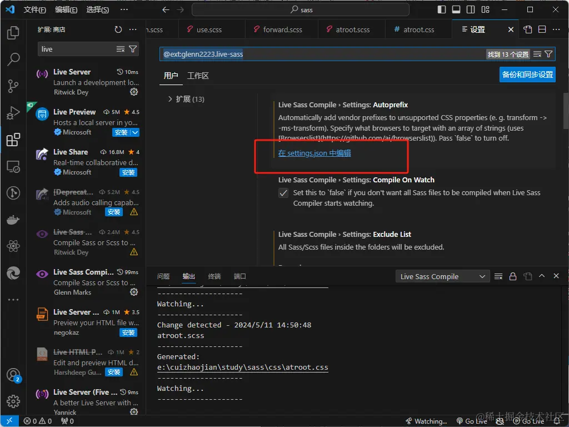Toggle the primary side bar layout icon
Viewport: 569px width, 427px height.
(442, 9)
